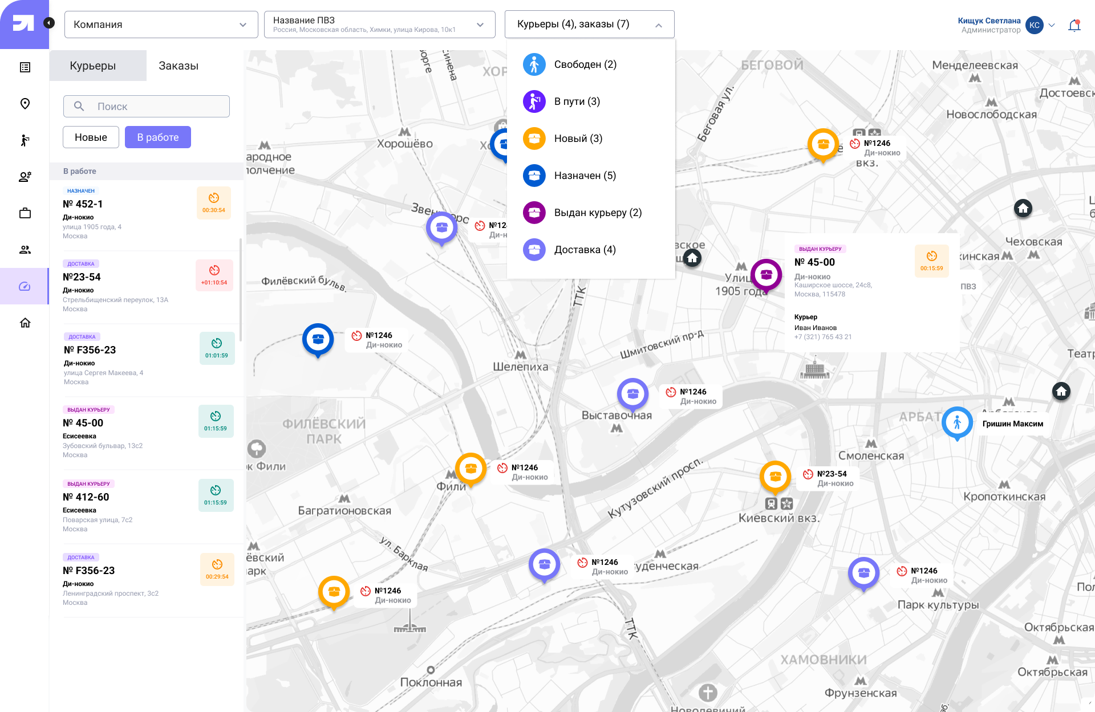Toggle the Доставка (4) filter option

[x=585, y=250]
